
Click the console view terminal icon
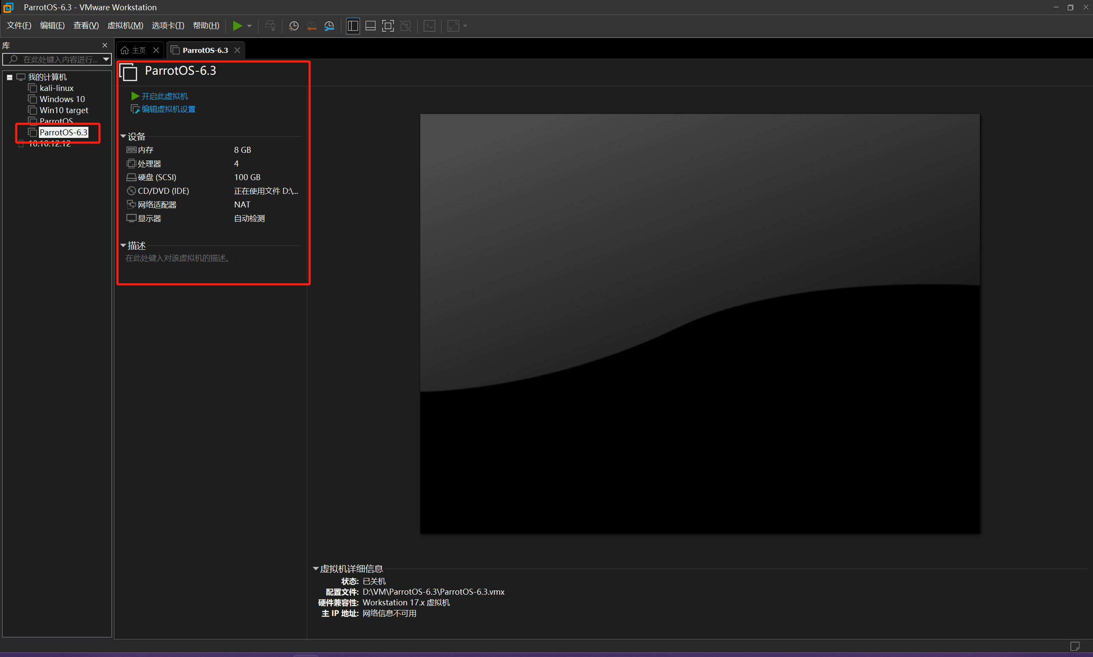point(429,26)
